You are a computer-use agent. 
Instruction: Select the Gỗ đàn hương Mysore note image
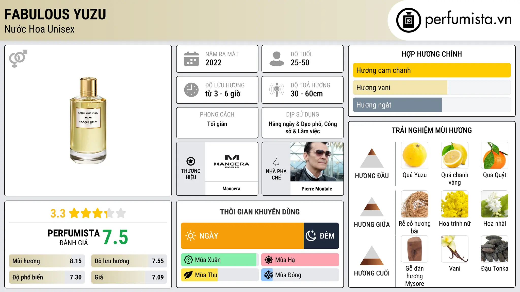tap(415, 249)
